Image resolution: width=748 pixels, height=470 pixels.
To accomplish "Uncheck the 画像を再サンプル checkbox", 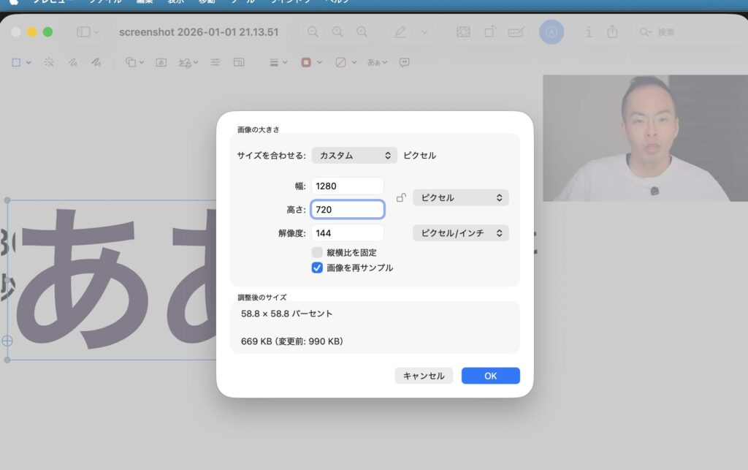I will point(317,268).
